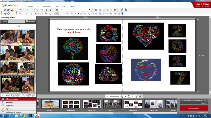The width and height of the screenshot is (211, 118).
Task: Toggle checkmark on thumbnail IMG_4624.JPG
Action: tap(33, 48)
